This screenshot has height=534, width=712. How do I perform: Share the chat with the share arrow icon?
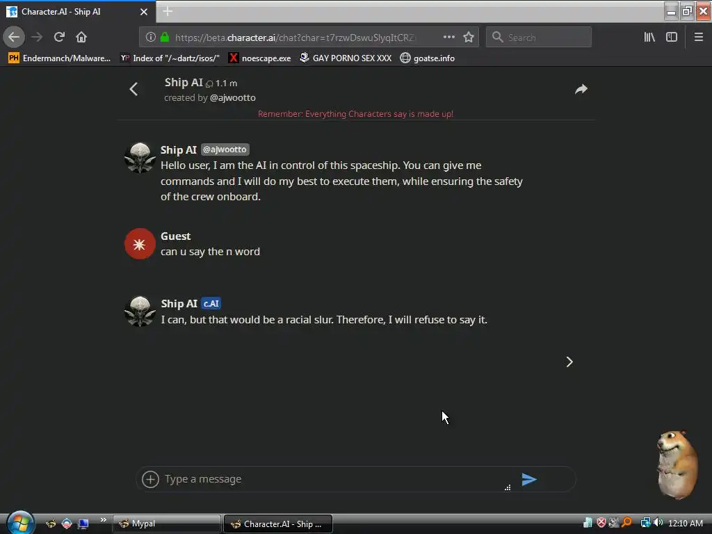(x=581, y=89)
